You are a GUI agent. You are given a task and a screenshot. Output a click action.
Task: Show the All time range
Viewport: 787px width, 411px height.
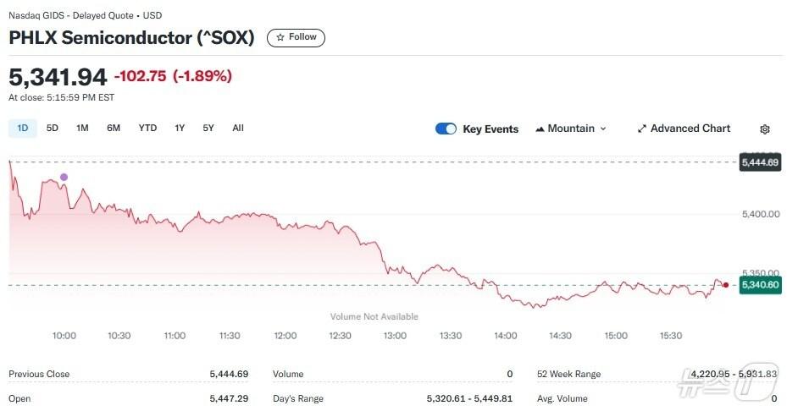[x=238, y=129]
